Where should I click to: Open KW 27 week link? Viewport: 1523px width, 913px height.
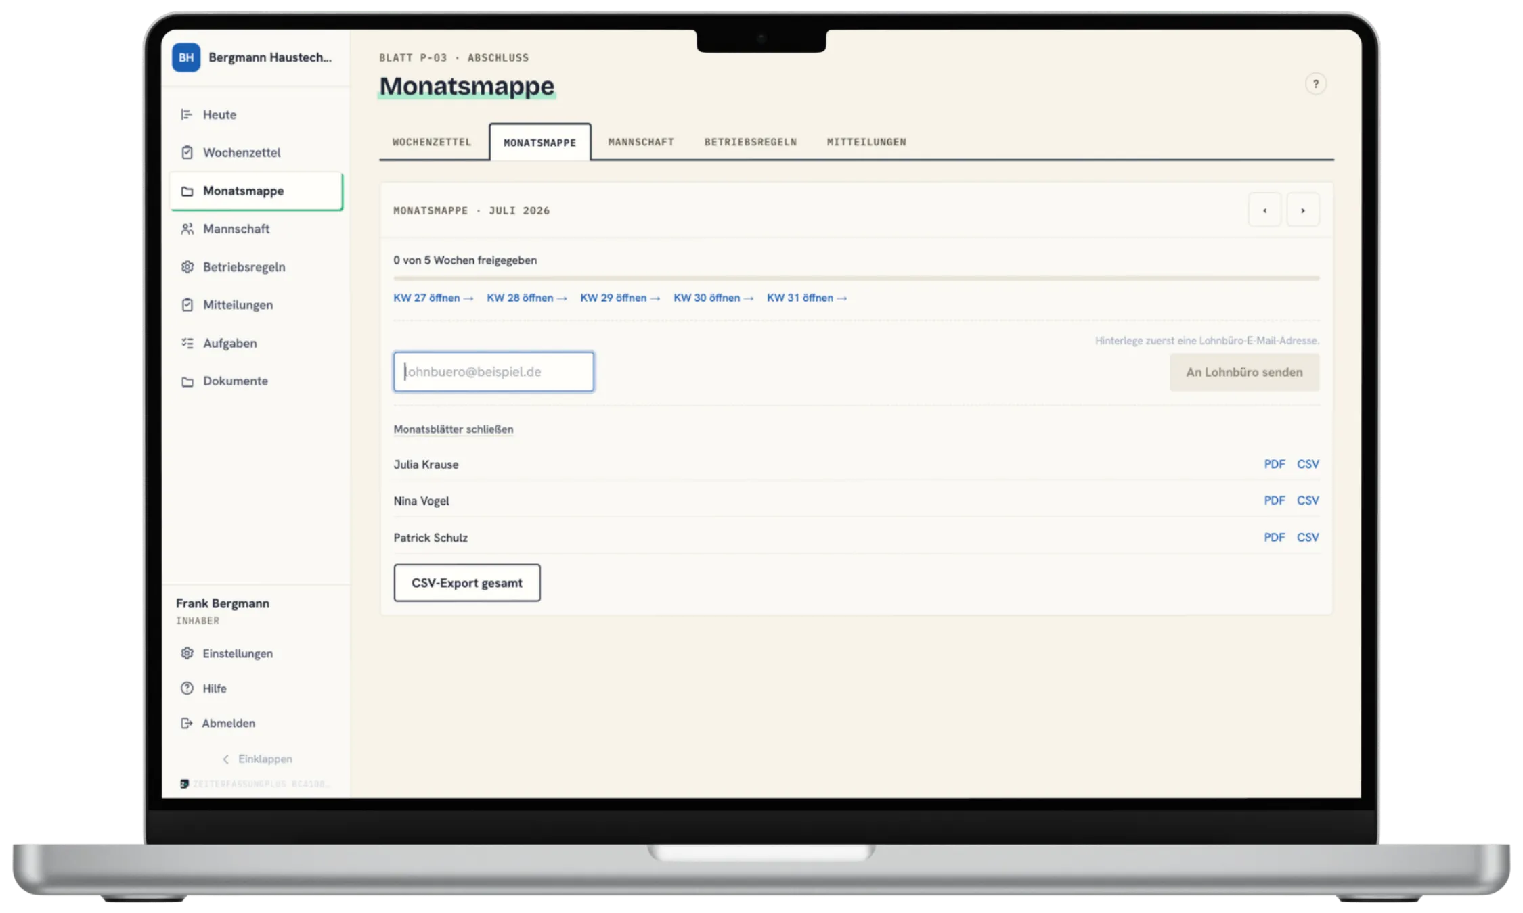pyautogui.click(x=433, y=298)
